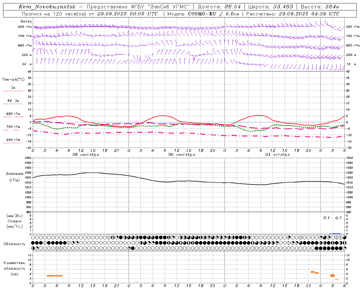Image resolution: width=361 pixels, height=288 pixels.
Task: Click the Ветер panel label
Action: coord(26,21)
